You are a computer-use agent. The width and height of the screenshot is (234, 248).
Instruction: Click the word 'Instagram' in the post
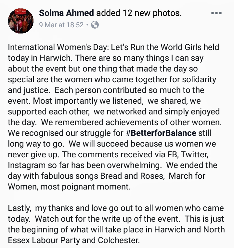[27, 165]
